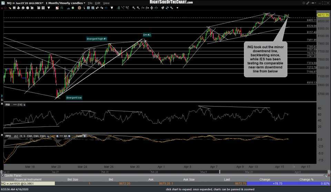Click the print chart icon
This screenshot has width=331, height=192.
[x=19, y=8]
